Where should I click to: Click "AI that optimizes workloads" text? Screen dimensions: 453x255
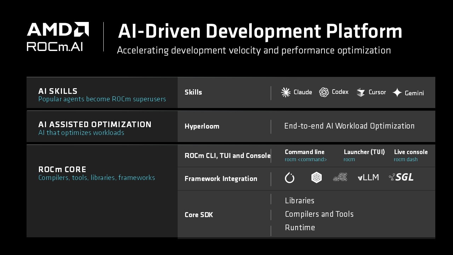pyautogui.click(x=81, y=133)
